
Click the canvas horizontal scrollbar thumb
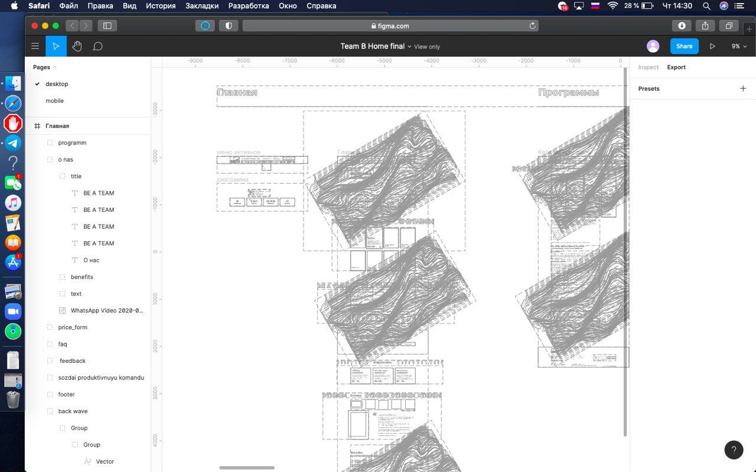(247, 468)
